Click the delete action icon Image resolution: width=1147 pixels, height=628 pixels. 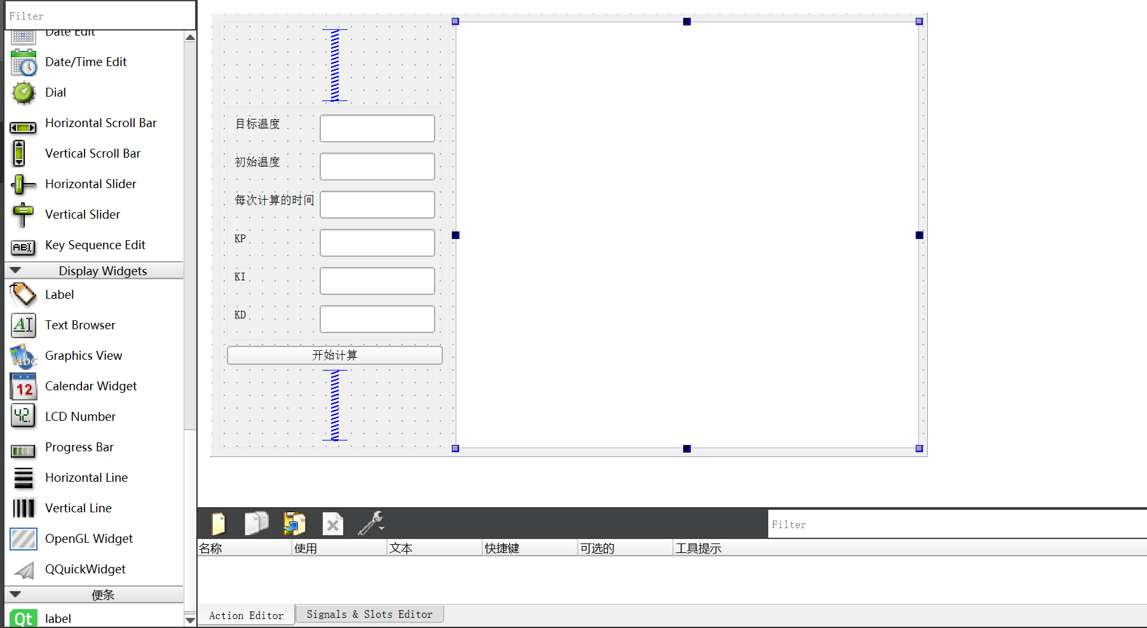coord(332,522)
